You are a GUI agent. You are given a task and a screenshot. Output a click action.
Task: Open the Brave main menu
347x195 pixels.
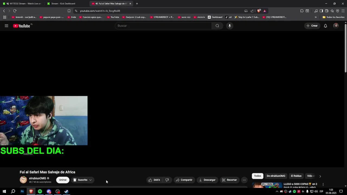coord(343,11)
